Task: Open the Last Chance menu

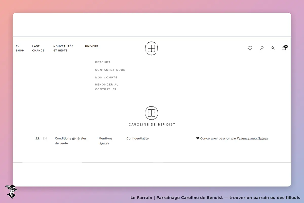Action: coord(38,48)
